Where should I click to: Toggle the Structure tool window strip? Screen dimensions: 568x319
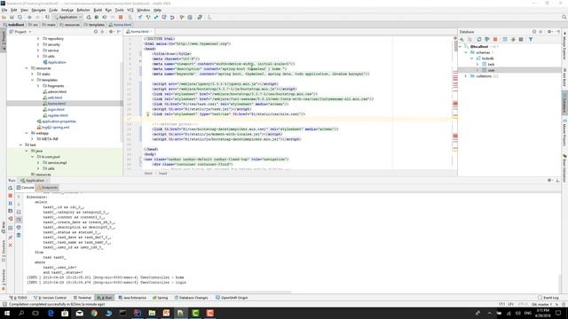tap(4, 251)
